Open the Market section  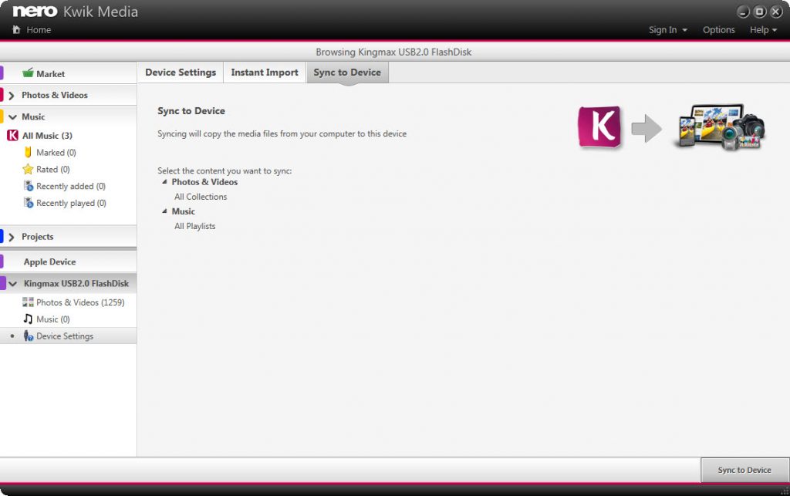[x=50, y=73]
